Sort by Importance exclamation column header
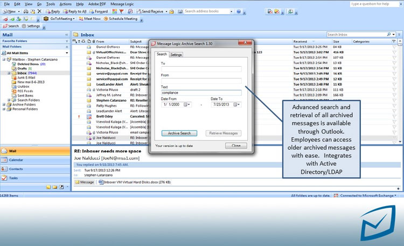The image size is (404, 246). tap(79, 41)
